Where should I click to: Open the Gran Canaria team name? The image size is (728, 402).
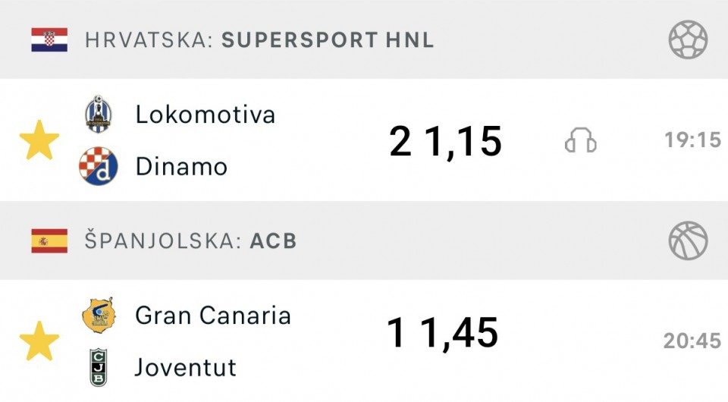(213, 316)
